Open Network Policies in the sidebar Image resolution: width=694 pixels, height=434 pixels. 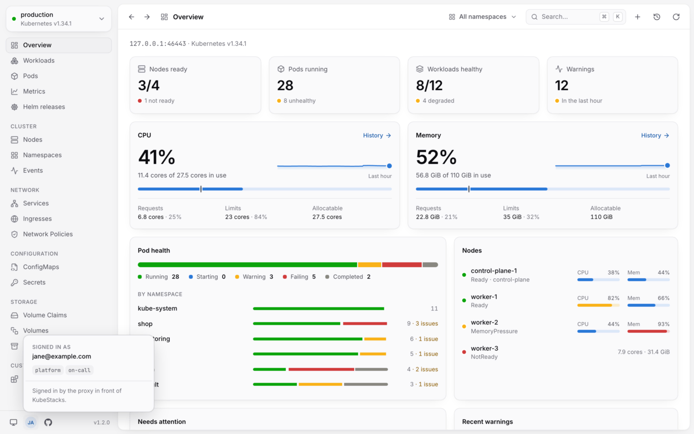coord(59,234)
